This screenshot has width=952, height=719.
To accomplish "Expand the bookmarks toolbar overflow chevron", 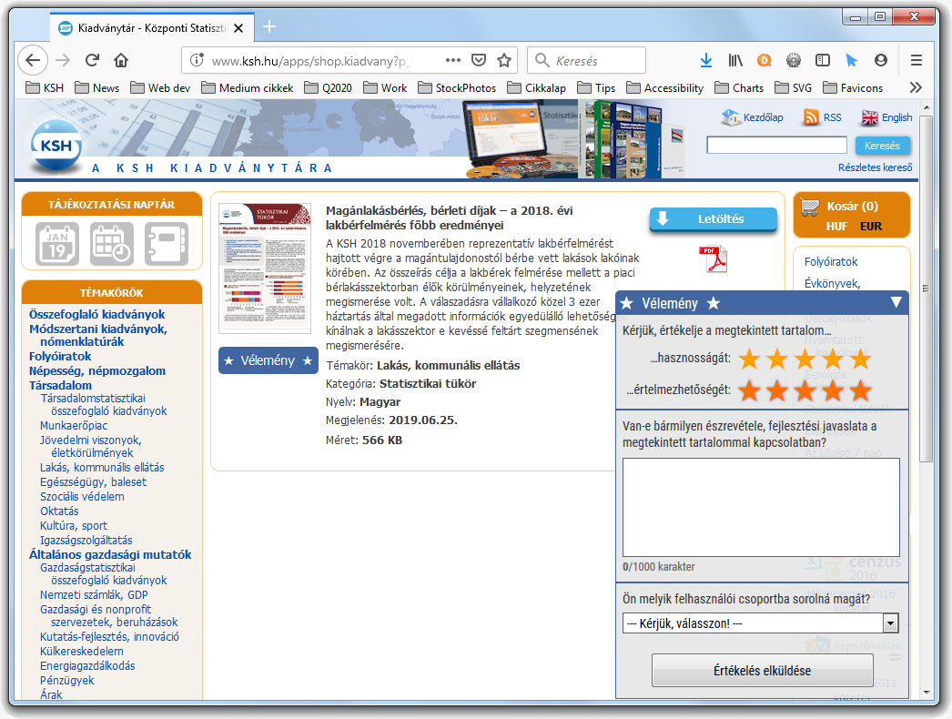I will (916, 87).
